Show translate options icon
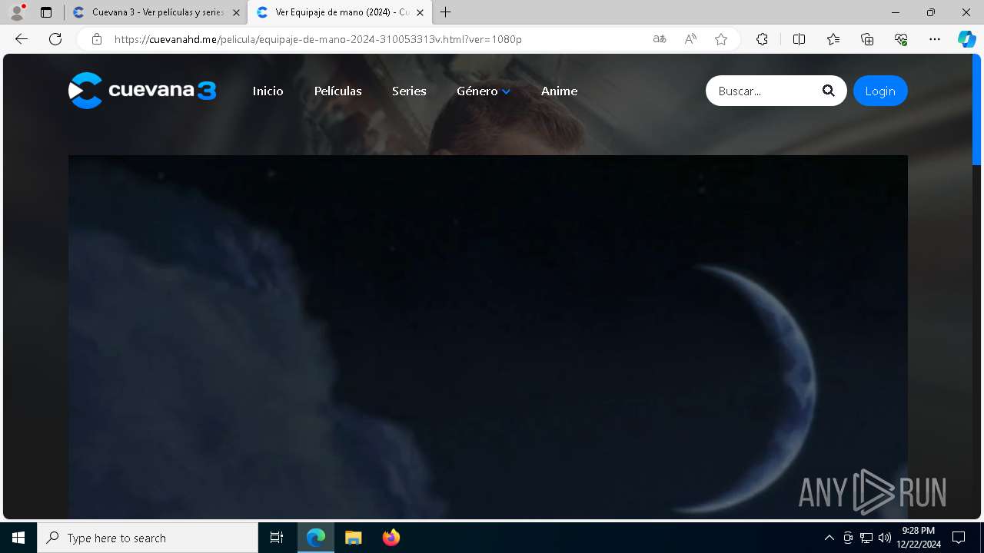The height and width of the screenshot is (553, 984). tap(660, 39)
